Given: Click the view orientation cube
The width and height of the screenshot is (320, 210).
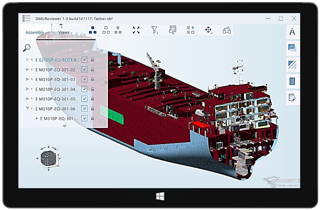Looking at the screenshot, I should tap(49, 158).
